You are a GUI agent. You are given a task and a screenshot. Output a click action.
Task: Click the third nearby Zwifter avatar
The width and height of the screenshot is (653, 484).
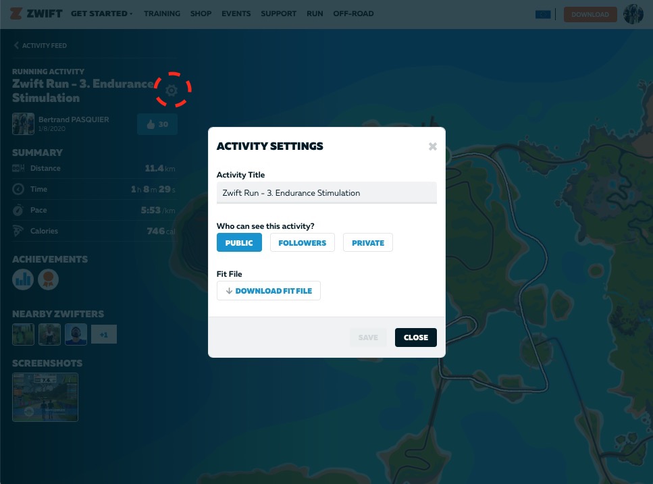tap(76, 334)
